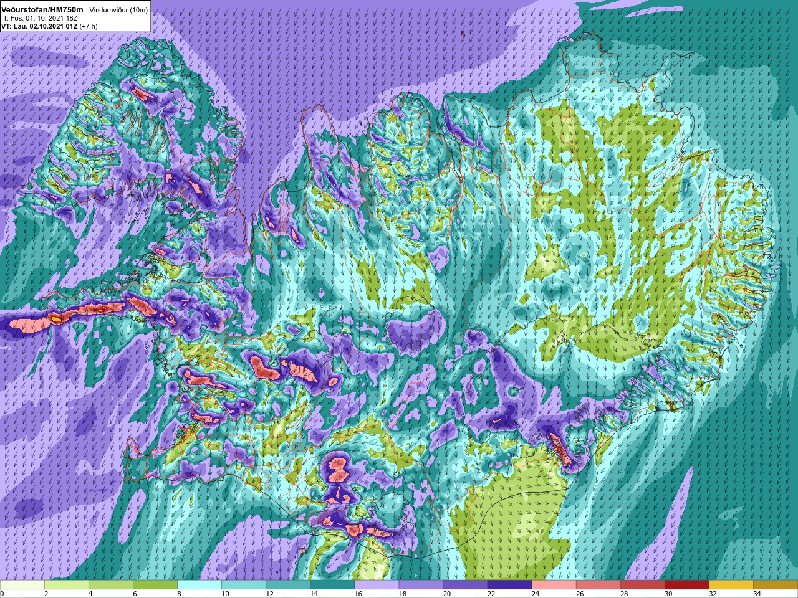The width and height of the screenshot is (798, 598).
Task: Click the legend value "30"
Action: click(668, 594)
